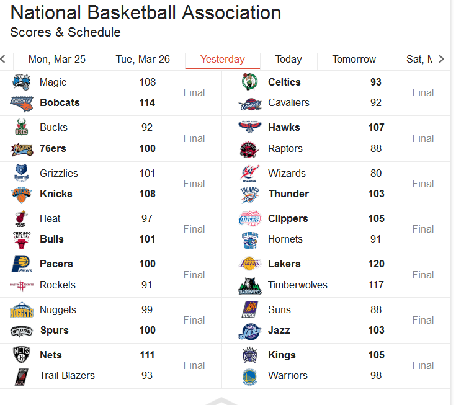The width and height of the screenshot is (456, 405).
Task: Switch to the Today tab
Action: click(288, 60)
